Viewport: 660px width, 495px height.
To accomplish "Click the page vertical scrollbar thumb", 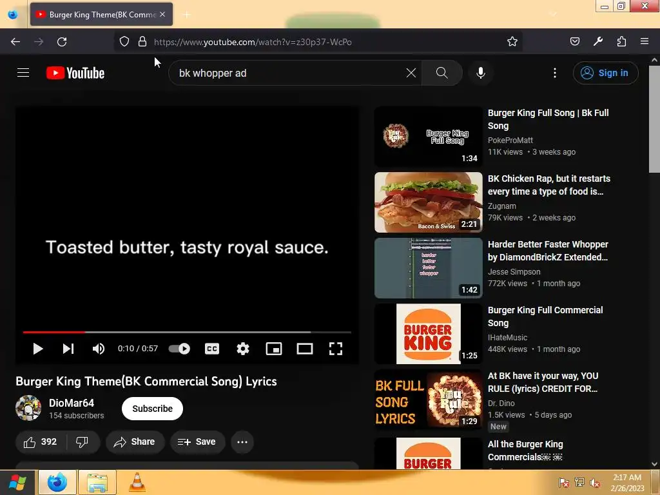I will 654,119.
